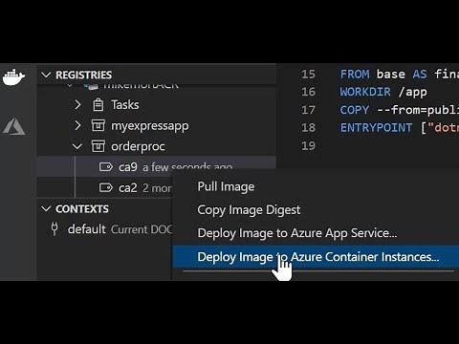This screenshot has width=459, height=344.
Task: Click the AS keyword on line 15
Action: (420, 75)
